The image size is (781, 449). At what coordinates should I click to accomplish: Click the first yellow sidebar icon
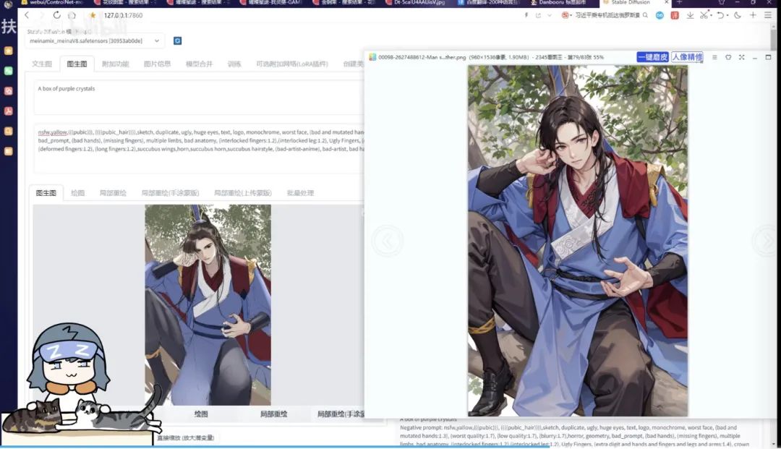click(x=9, y=51)
